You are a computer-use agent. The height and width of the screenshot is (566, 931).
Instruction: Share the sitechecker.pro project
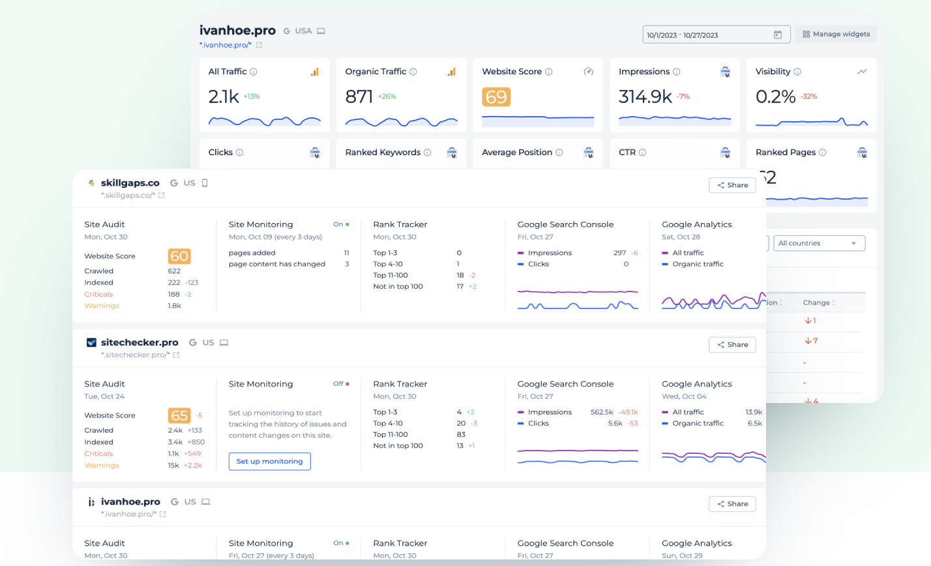pyautogui.click(x=732, y=344)
